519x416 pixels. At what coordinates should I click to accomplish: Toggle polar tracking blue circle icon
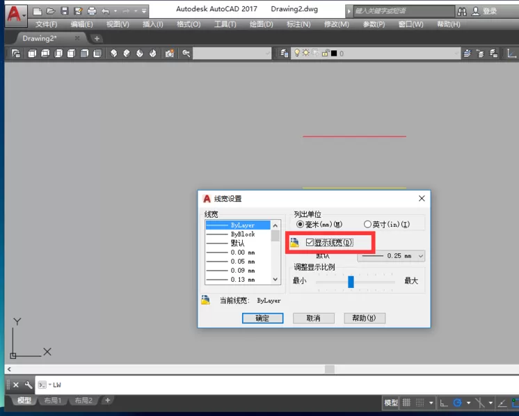(458, 403)
